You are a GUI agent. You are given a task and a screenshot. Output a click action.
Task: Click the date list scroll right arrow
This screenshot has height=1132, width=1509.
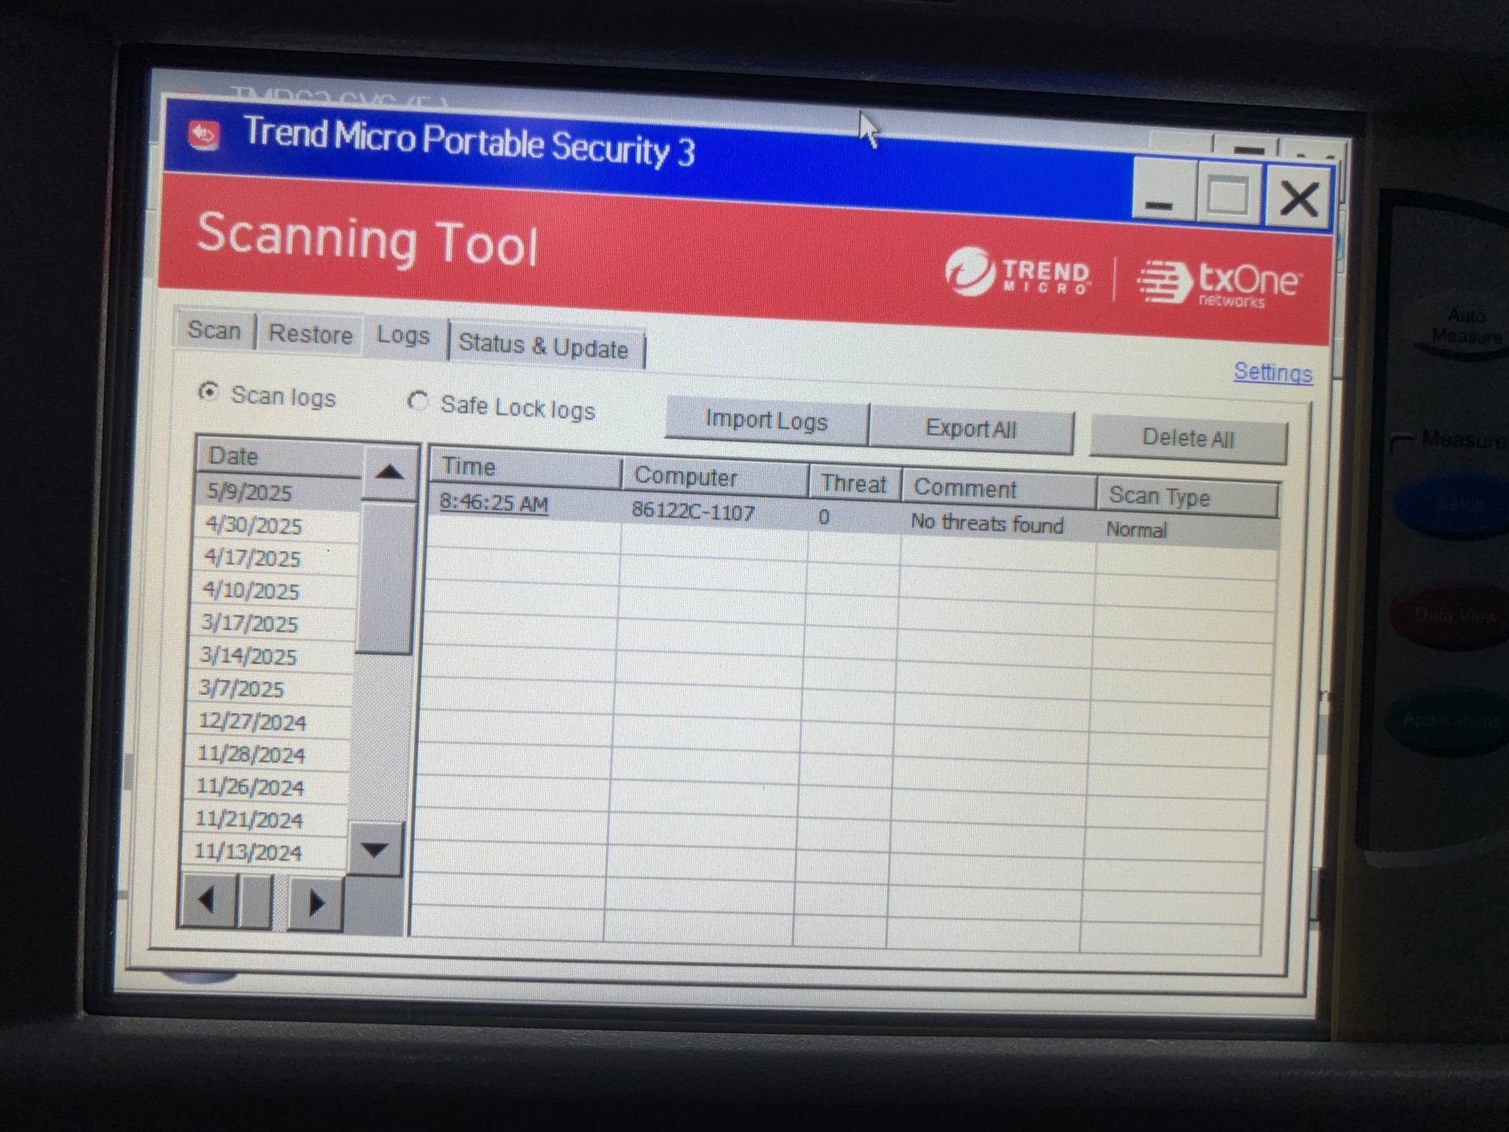click(x=315, y=903)
